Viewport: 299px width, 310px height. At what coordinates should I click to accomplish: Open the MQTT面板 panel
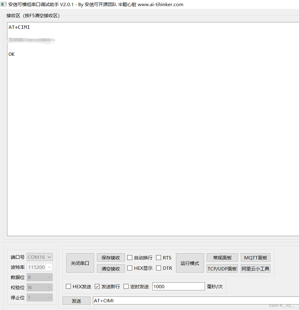coord(255,257)
